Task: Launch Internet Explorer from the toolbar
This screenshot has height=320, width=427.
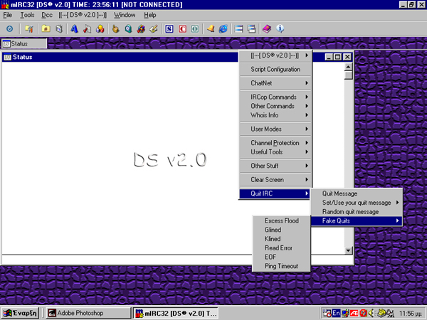Action: click(x=223, y=28)
